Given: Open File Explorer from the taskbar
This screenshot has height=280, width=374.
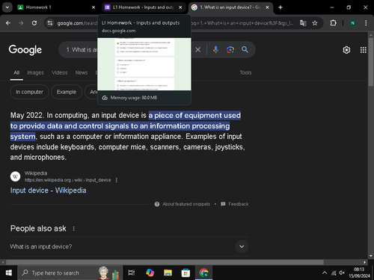Looking at the screenshot, I should click(168, 273).
